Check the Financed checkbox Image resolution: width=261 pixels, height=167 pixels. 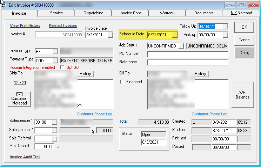122,82
